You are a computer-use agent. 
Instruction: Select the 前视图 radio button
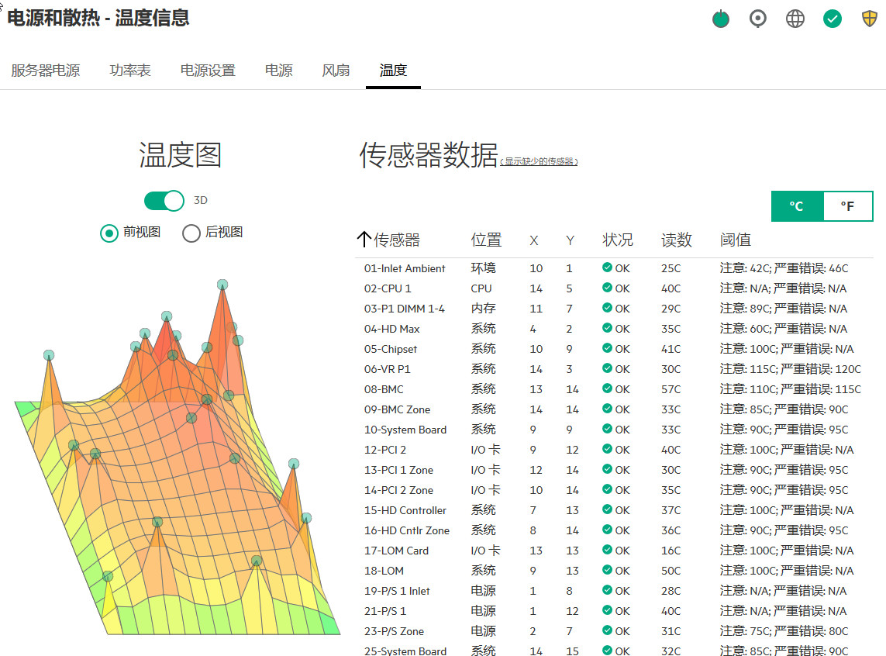(109, 233)
